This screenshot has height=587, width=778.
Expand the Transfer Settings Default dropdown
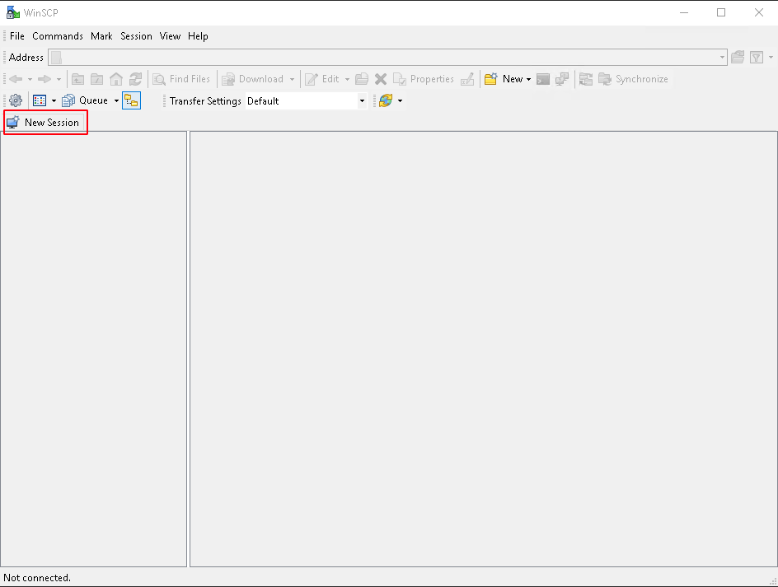[x=362, y=101]
